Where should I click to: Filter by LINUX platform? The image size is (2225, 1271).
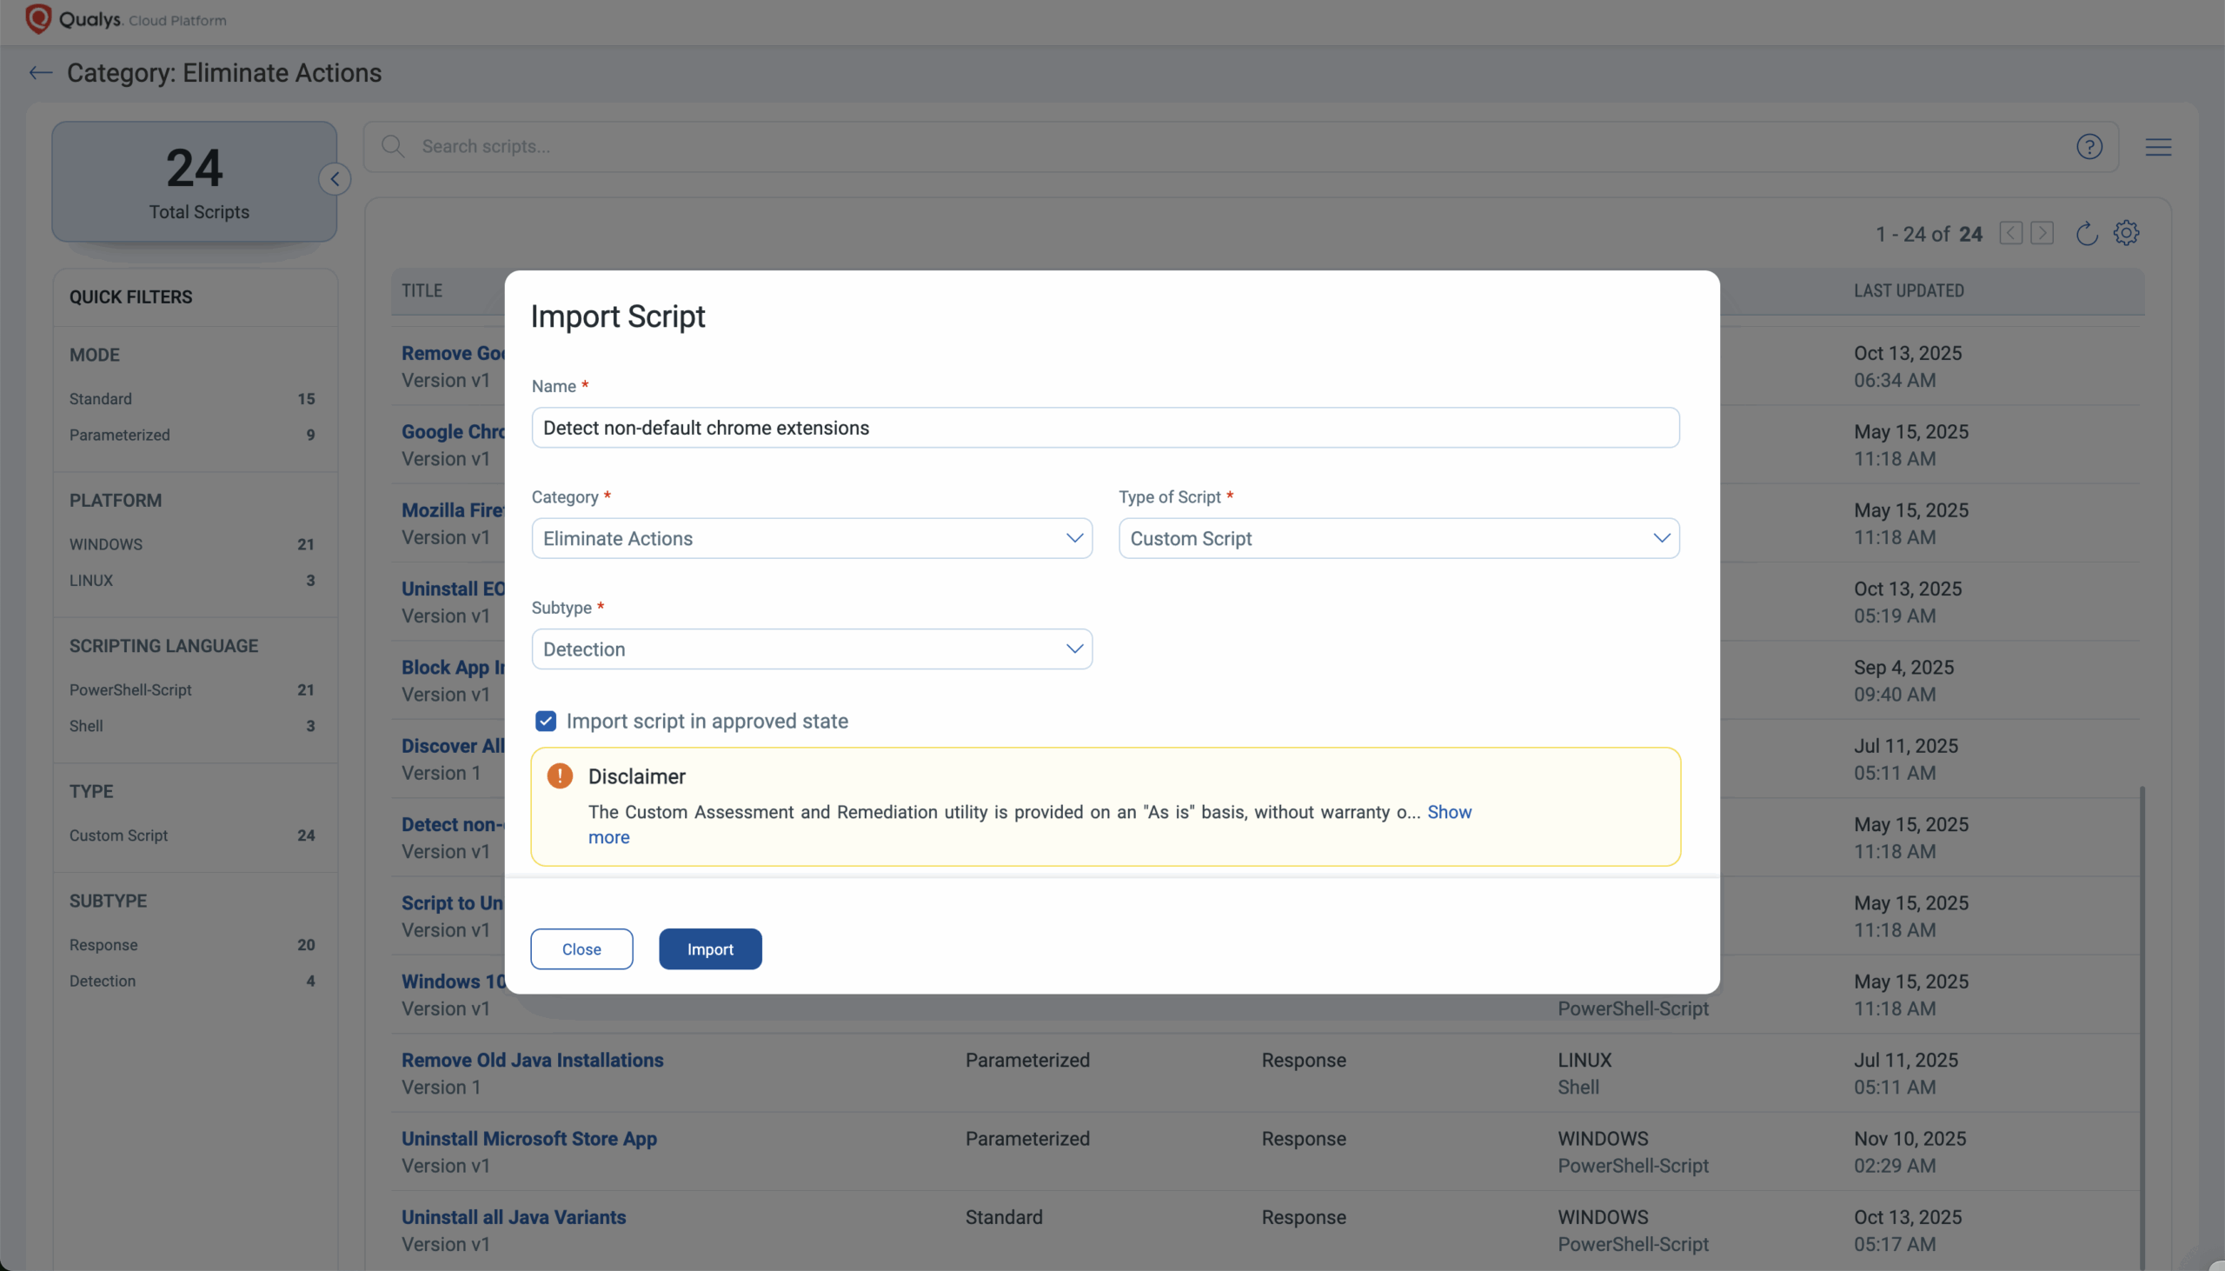[91, 581]
